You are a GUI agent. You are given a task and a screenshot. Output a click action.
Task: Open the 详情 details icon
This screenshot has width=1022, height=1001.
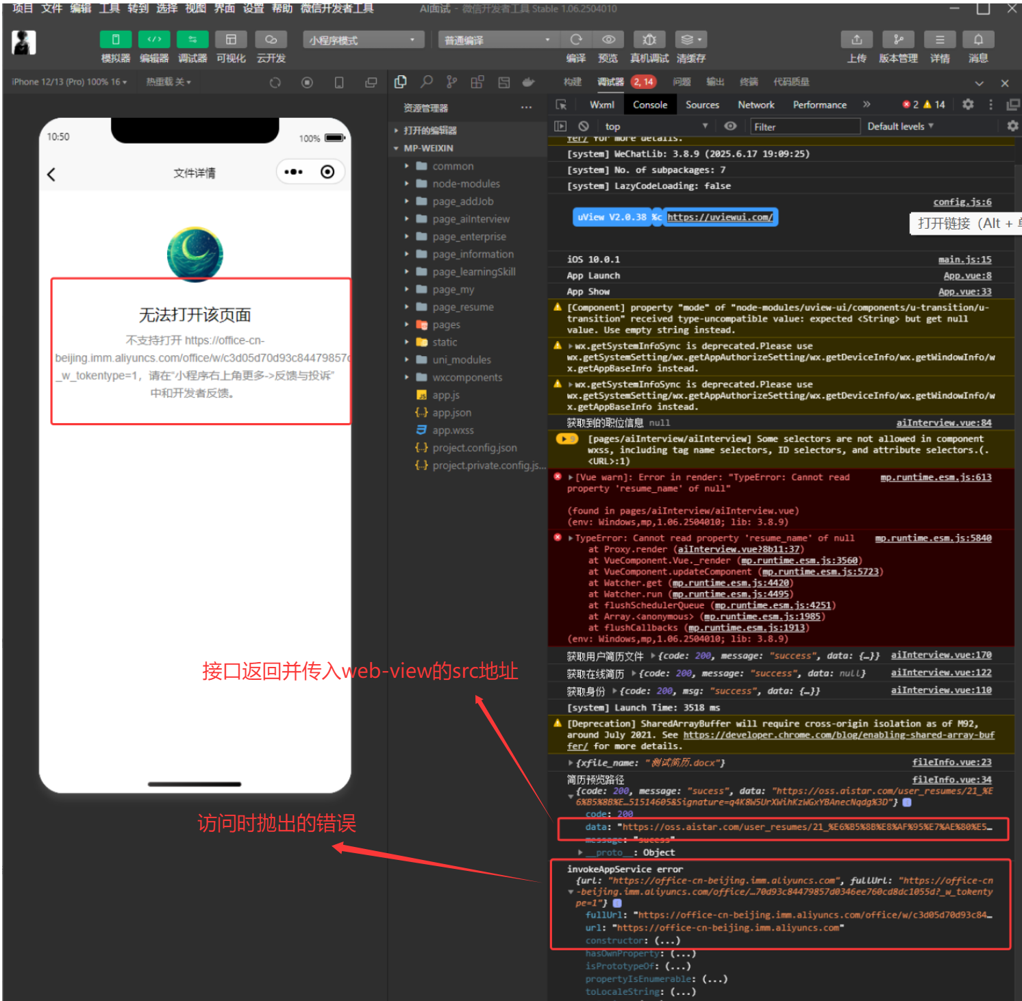click(x=940, y=40)
